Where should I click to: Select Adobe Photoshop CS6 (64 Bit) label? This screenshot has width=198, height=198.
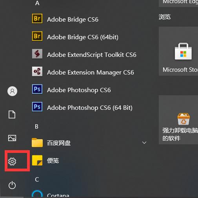pyautogui.click(x=90, y=108)
